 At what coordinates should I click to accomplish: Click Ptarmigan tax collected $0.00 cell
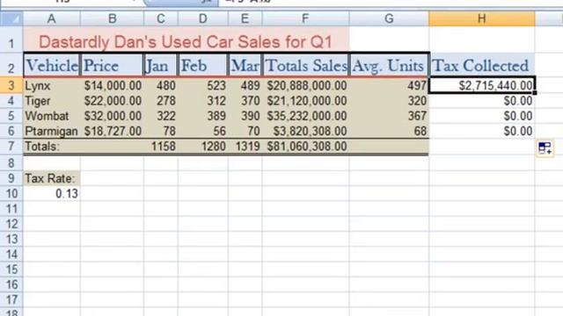[x=482, y=131]
